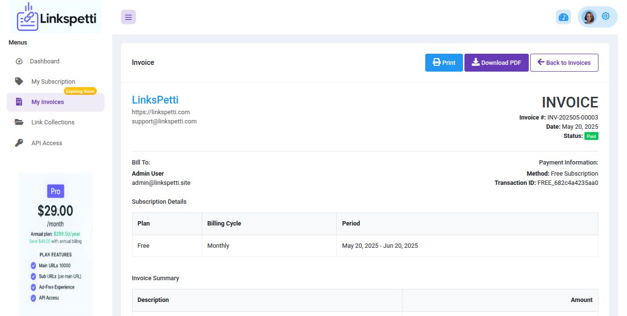Viewport: 627px width, 316px height.
Task: Click the invoice document icon in sidebar
Action: tap(19, 102)
